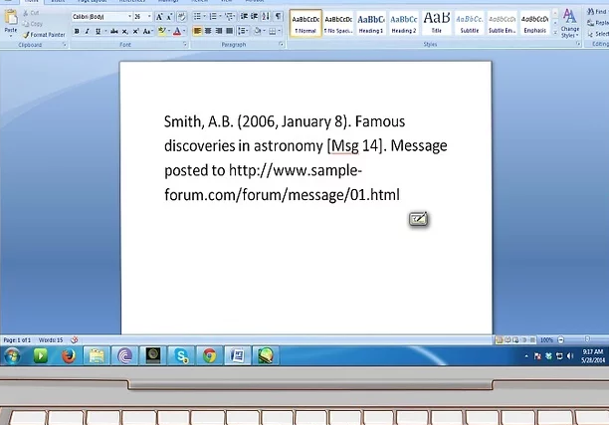Open the Calibri (Body) font dropdown
The height and width of the screenshot is (425, 609).
tap(129, 17)
